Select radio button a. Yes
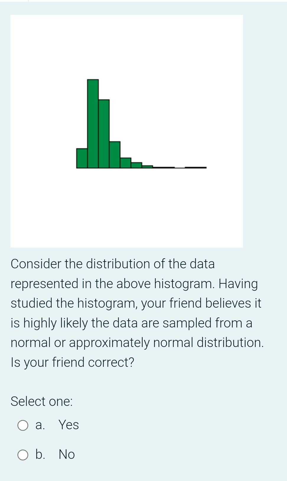This screenshot has width=287, height=481. pos(23,425)
